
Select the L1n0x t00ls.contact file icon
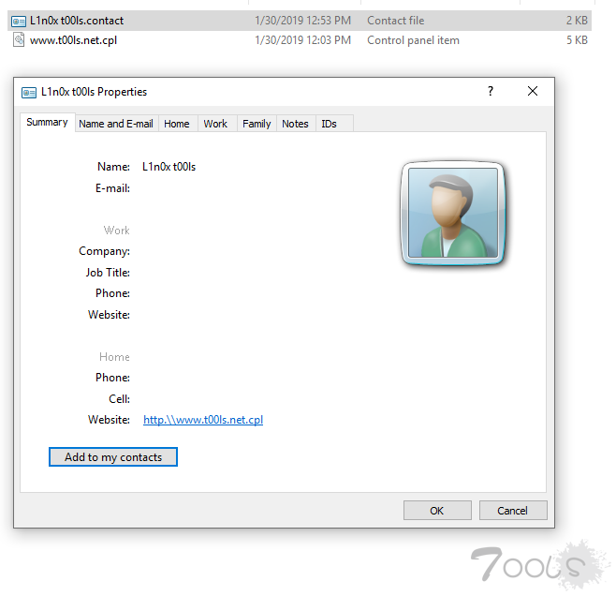click(x=19, y=21)
